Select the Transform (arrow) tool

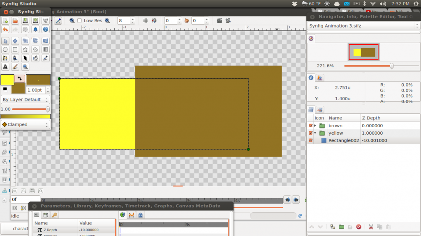coord(5,41)
